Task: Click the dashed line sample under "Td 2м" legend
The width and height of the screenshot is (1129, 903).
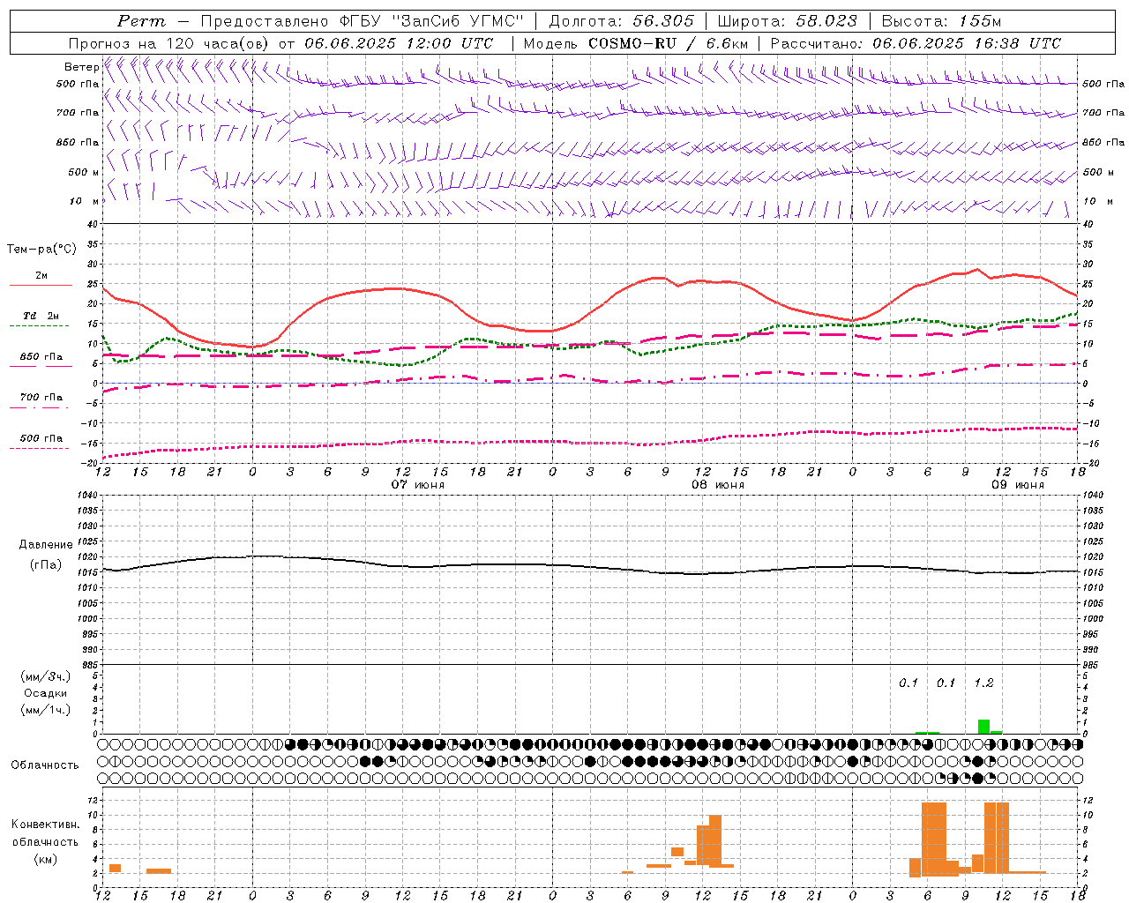Action: 40,326
